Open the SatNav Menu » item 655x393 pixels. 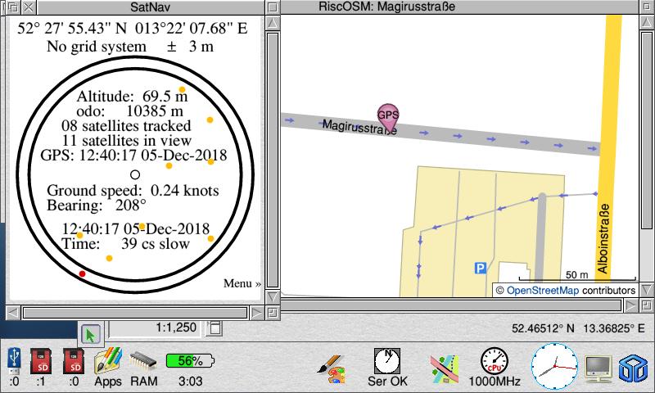(x=242, y=284)
